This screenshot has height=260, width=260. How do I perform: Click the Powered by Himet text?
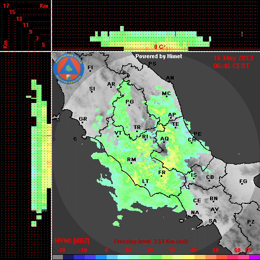[159, 56]
